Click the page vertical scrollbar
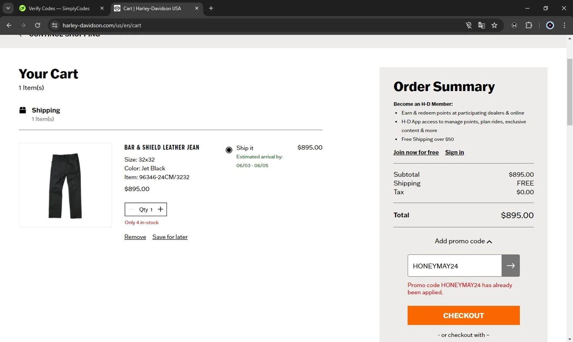This screenshot has height=342, width=573. [x=570, y=92]
